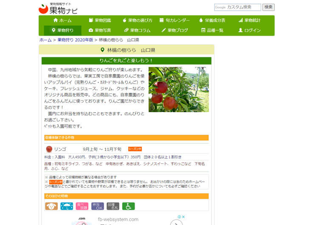Click the そのほかの特徴 section header

coord(126,196)
